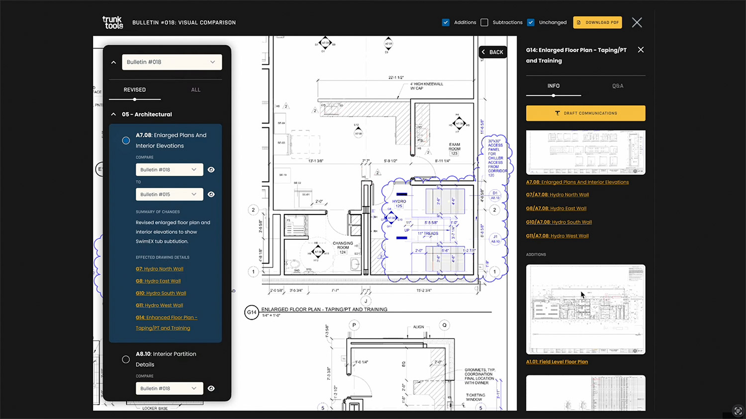
Task: Toggle eye icon for A7.08 Bulletin #018
Action: (x=211, y=170)
